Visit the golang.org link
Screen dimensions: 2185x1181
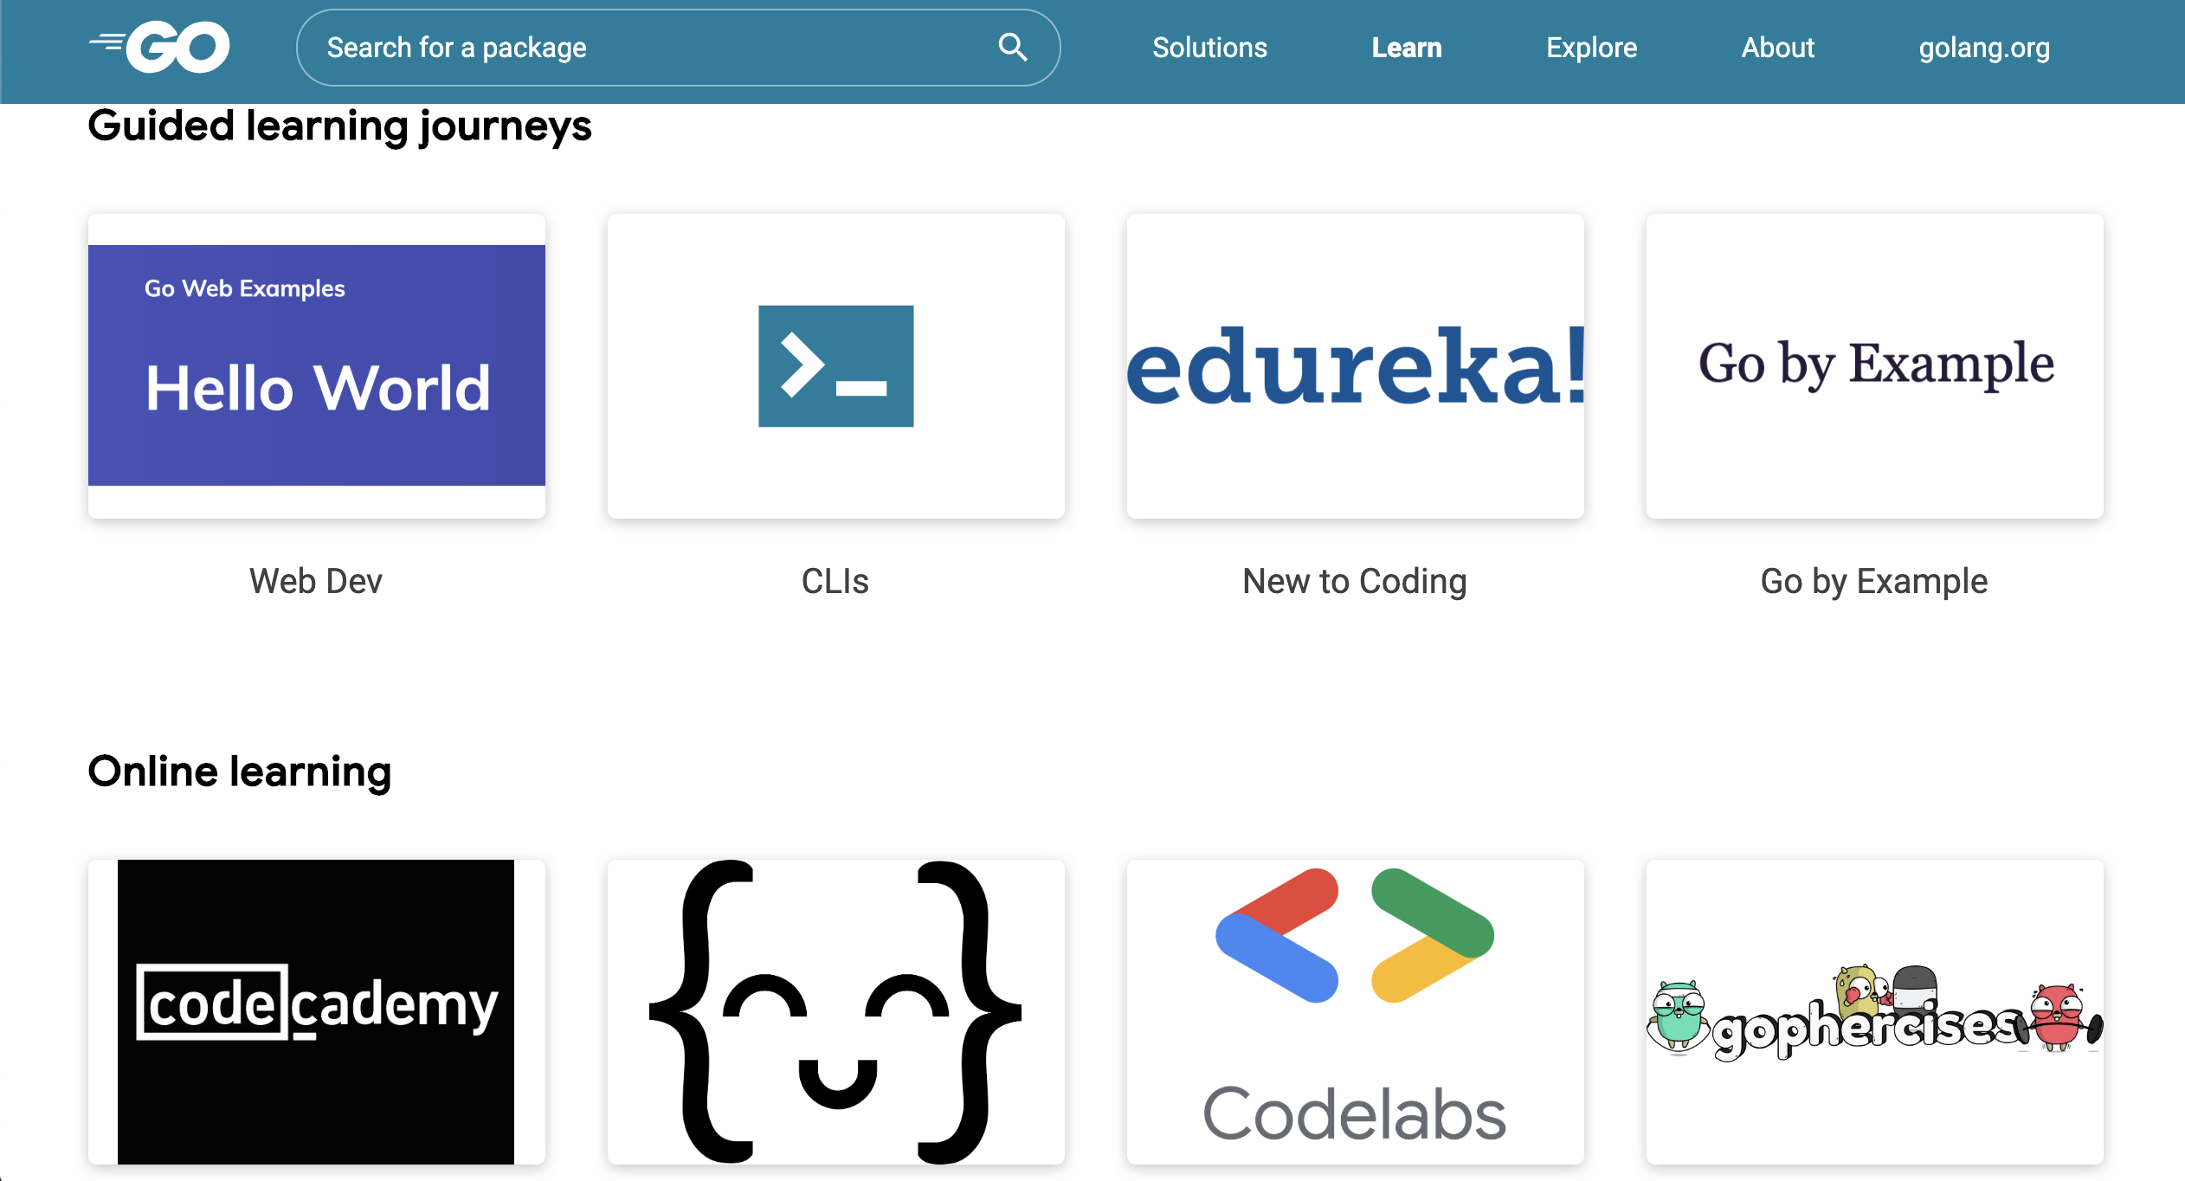tap(1984, 48)
